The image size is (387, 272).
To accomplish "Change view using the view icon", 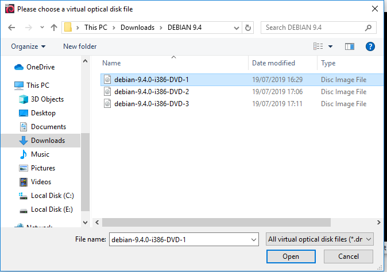I will tap(318, 46).
